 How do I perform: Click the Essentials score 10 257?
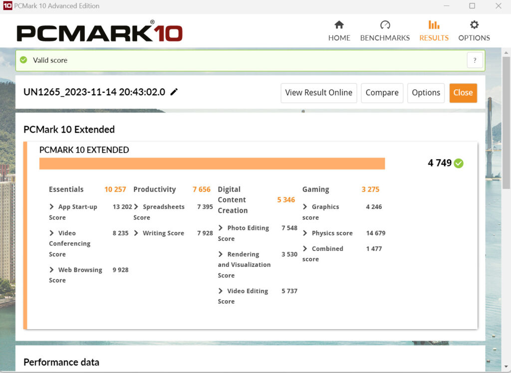pyautogui.click(x=115, y=189)
